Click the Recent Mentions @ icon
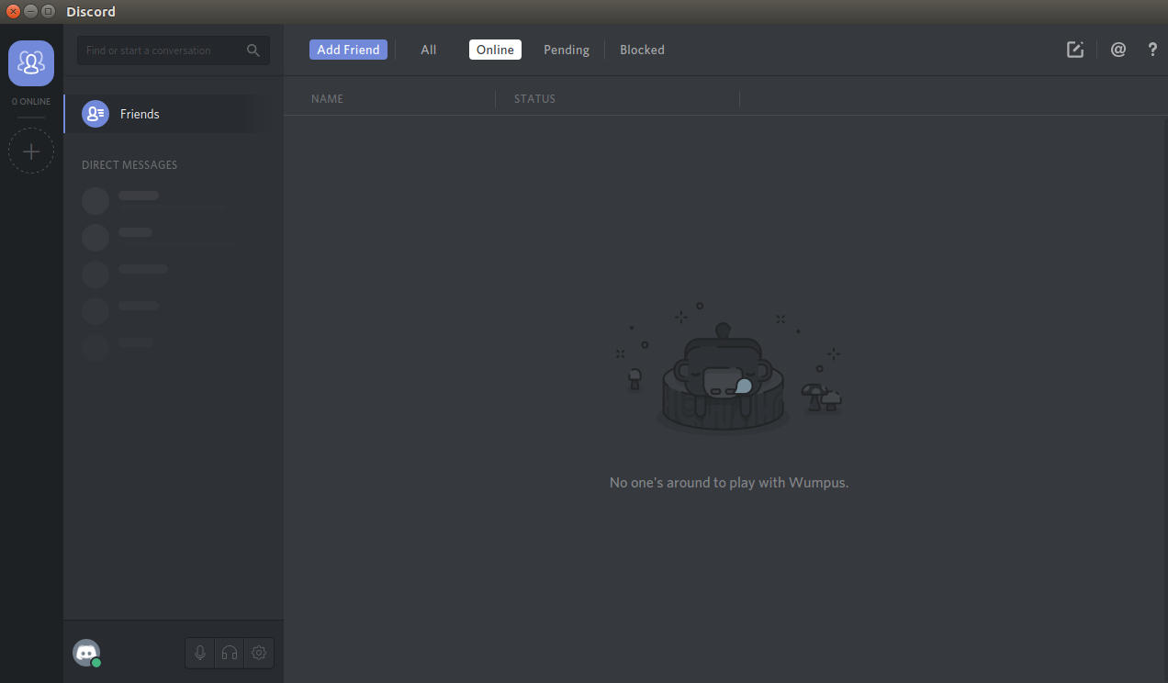The image size is (1168, 683). [x=1117, y=50]
